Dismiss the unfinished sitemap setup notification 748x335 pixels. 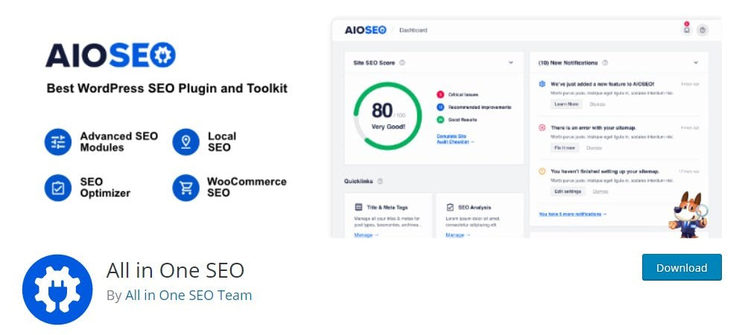[x=600, y=191]
